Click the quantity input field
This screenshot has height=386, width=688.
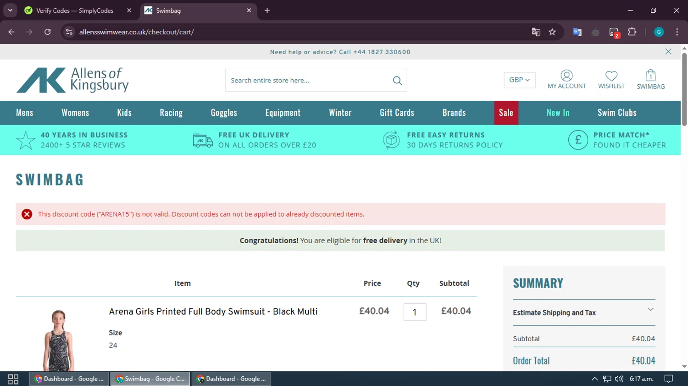pyautogui.click(x=415, y=312)
